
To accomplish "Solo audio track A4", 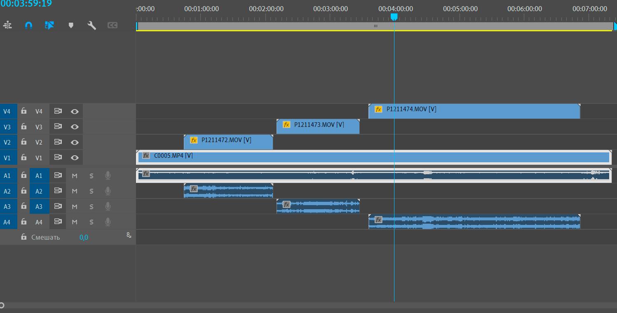I will click(x=91, y=222).
